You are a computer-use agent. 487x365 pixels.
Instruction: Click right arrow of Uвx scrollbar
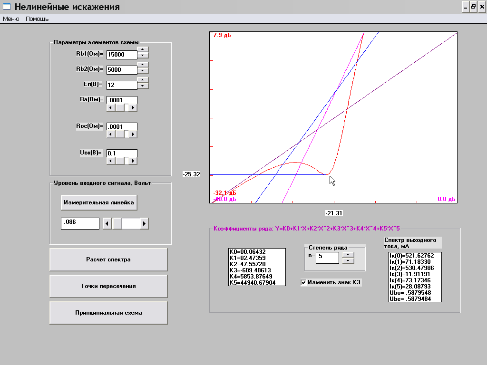[133, 161]
